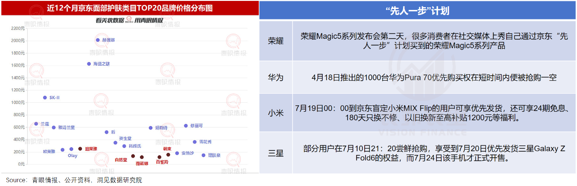The width and height of the screenshot is (577, 186).
Task: Select the 修丽可 brand label
Action: (197, 126)
